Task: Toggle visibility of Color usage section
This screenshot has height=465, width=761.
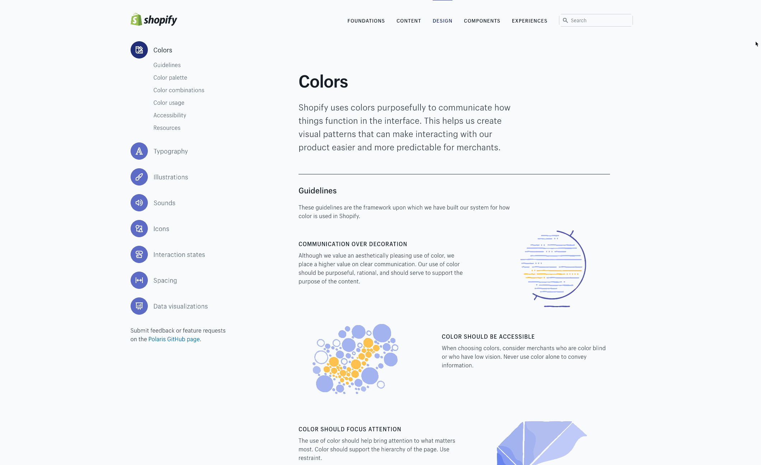Action: pos(169,102)
